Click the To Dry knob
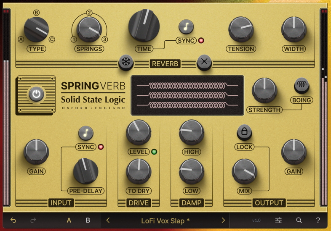331x231 pixels. (x=139, y=171)
